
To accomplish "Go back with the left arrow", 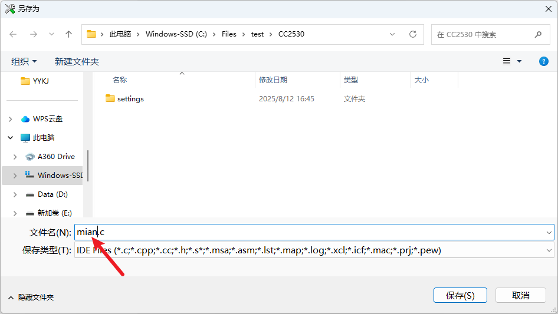I will pyautogui.click(x=13, y=34).
